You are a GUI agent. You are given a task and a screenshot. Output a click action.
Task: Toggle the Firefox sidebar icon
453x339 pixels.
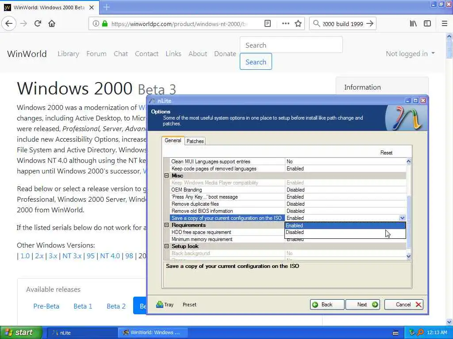tap(427, 24)
